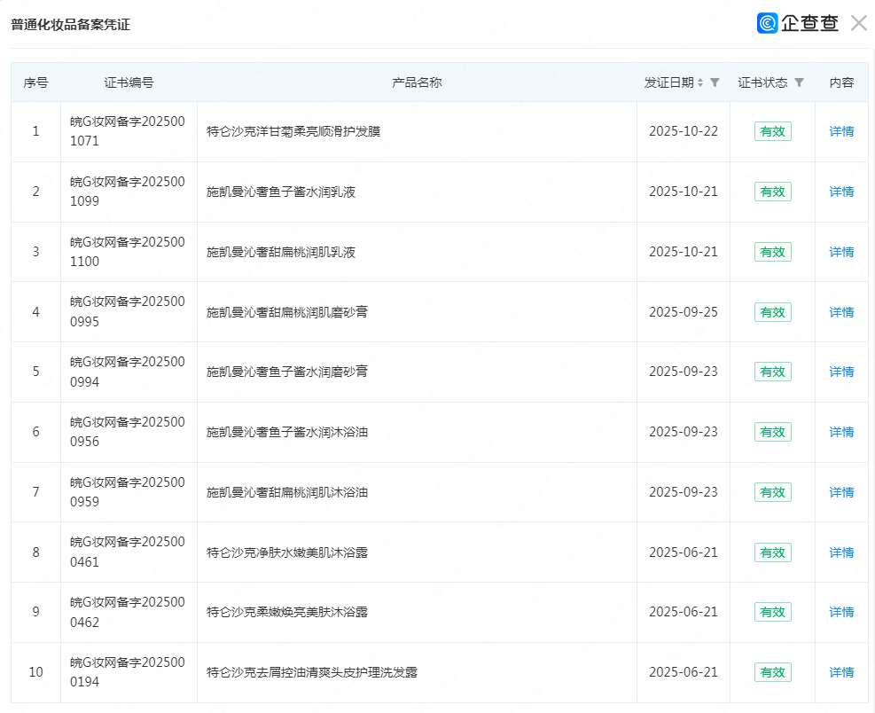This screenshot has height=713, width=875.
Task: View 详情 of 施凯曼沁奢甜扁桃润肌沐浴油
Action: coord(841,492)
